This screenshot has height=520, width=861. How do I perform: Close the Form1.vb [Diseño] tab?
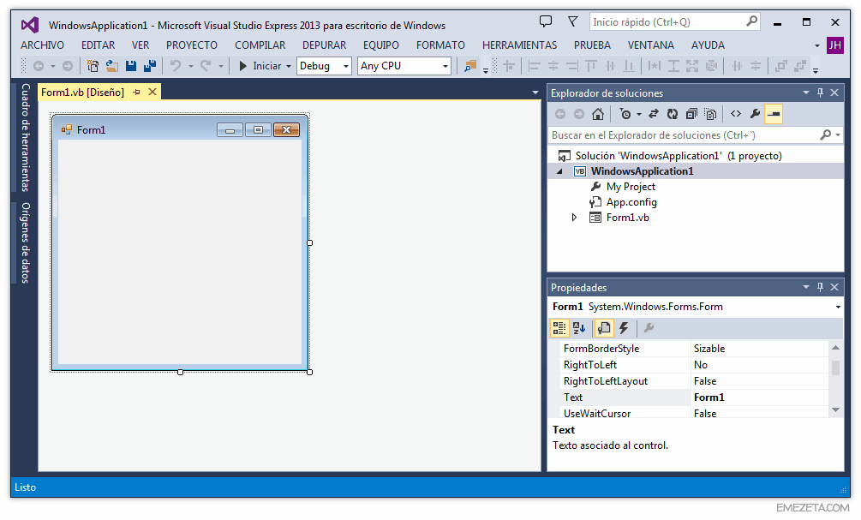(x=152, y=93)
